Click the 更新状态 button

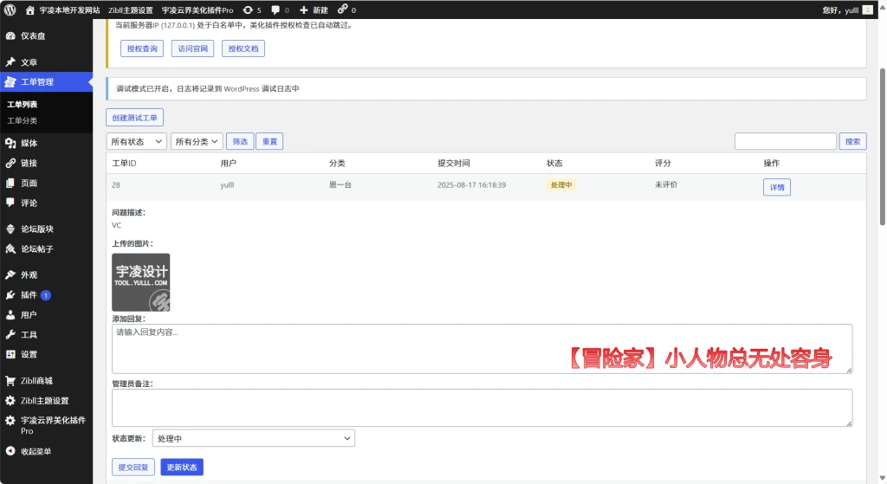click(x=182, y=467)
